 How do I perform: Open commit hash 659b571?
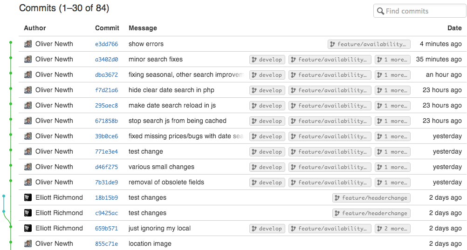click(x=106, y=229)
